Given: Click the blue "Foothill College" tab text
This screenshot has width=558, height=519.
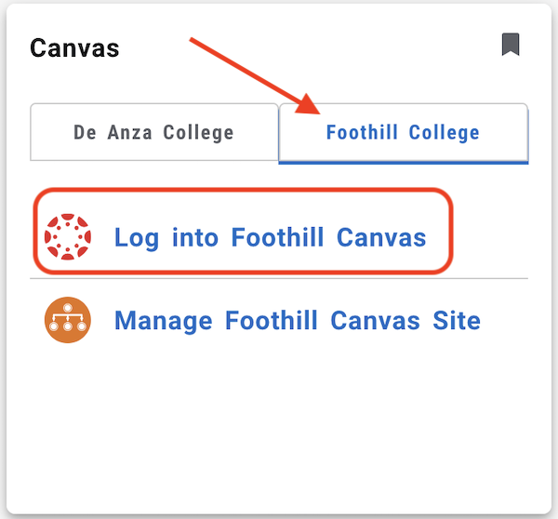Looking at the screenshot, I should point(403,132).
